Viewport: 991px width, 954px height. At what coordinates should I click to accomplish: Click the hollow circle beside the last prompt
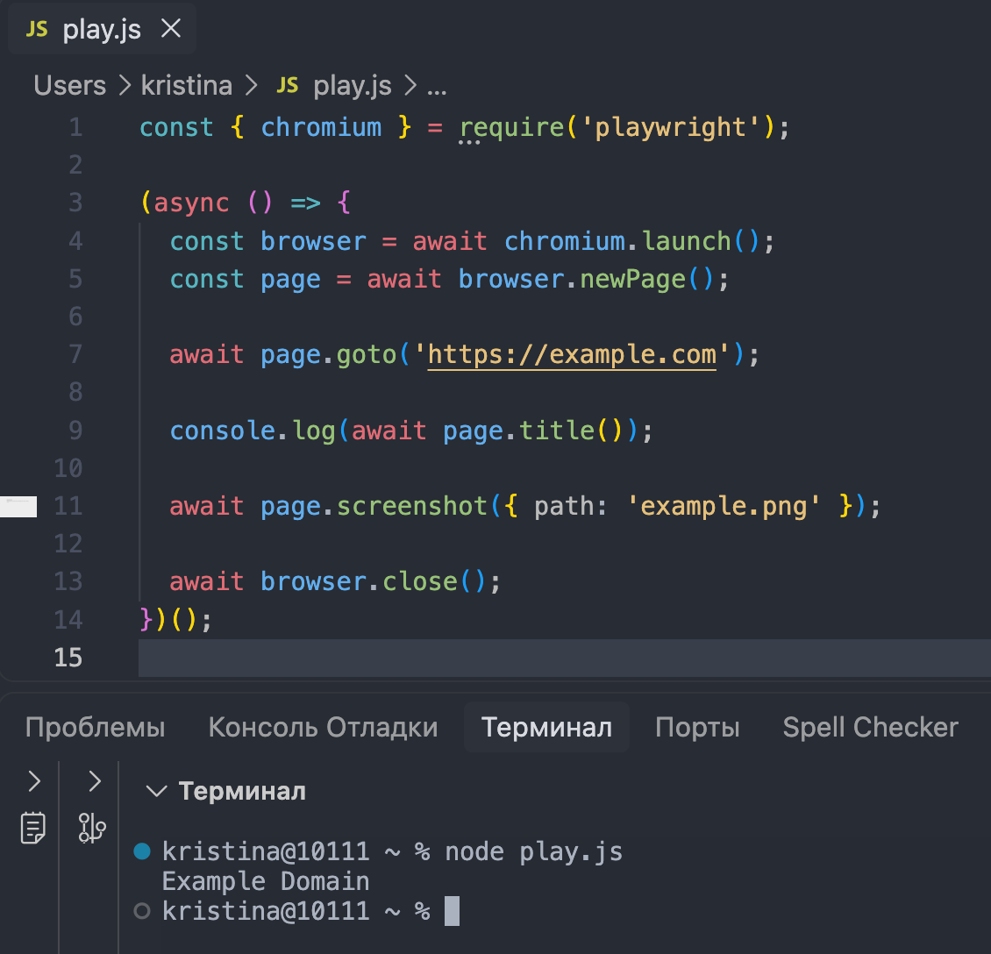pos(142,911)
